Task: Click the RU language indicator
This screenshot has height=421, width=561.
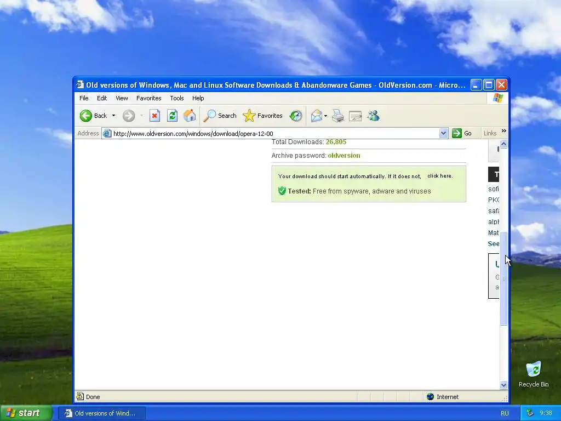Action: point(505,413)
